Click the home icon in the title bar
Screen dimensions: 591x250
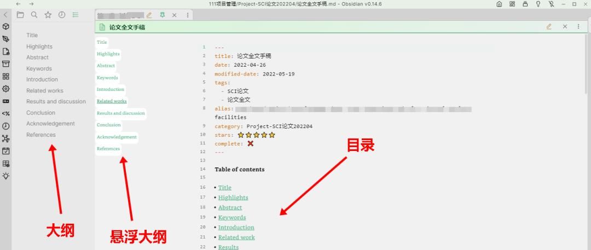499,4
